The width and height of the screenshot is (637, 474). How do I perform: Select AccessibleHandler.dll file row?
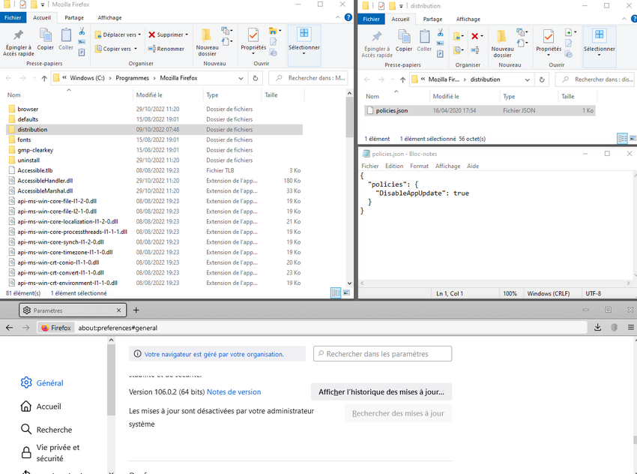click(x=154, y=181)
